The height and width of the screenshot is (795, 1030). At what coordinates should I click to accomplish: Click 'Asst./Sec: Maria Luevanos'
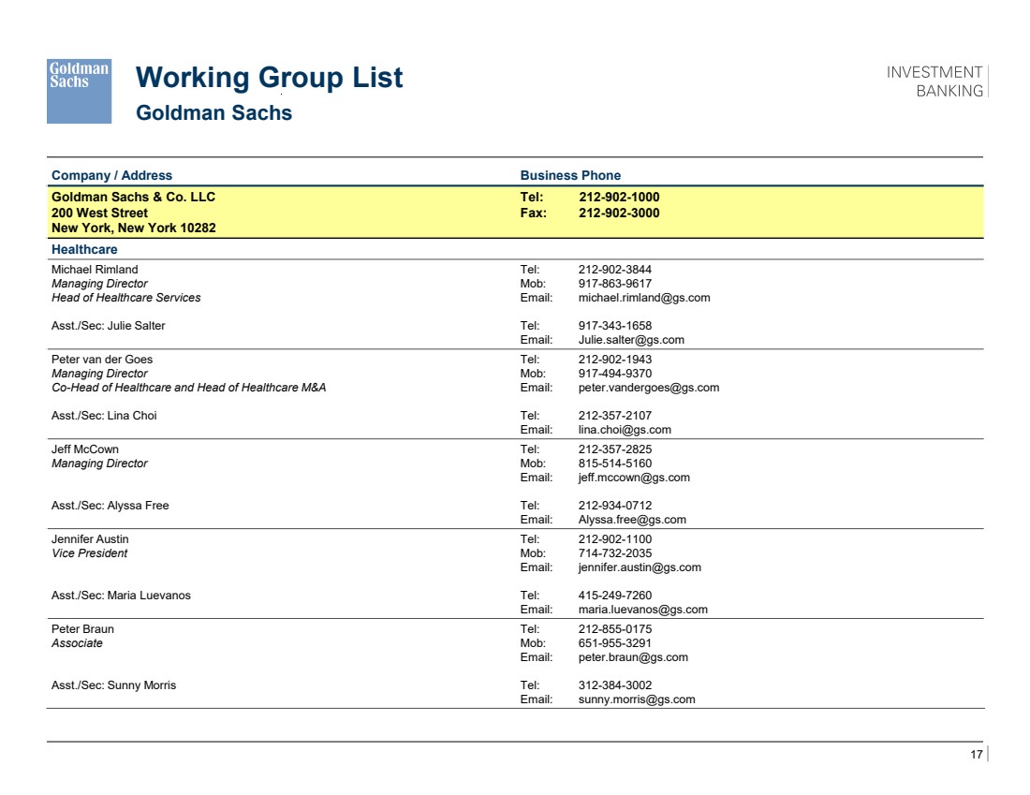tap(121, 596)
